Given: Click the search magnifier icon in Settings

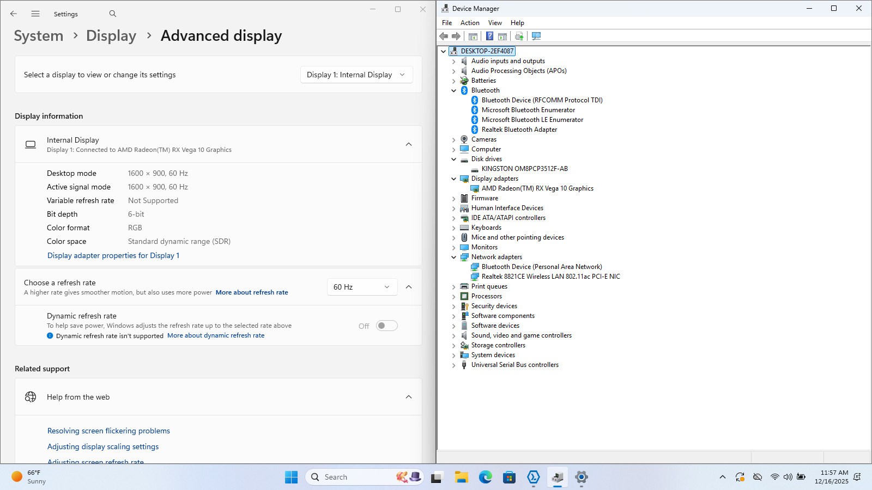Looking at the screenshot, I should click(113, 14).
